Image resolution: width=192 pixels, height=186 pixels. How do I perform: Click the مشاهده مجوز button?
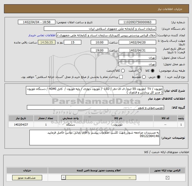coord(27,178)
